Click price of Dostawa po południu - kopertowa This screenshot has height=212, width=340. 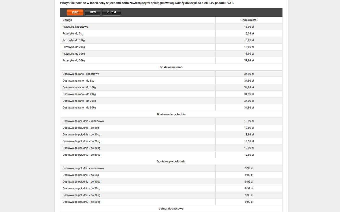[x=249, y=168]
